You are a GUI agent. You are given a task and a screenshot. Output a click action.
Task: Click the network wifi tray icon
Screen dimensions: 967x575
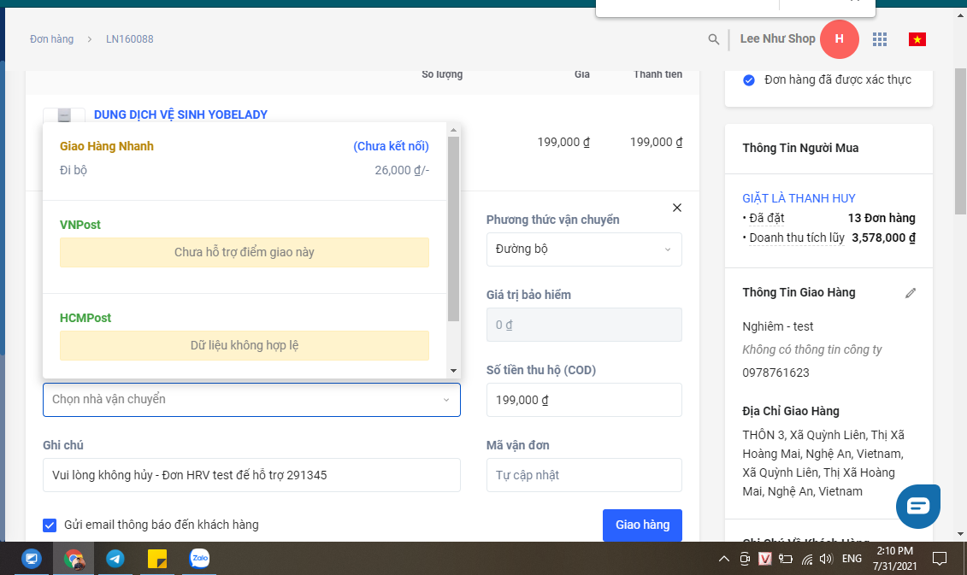806,559
